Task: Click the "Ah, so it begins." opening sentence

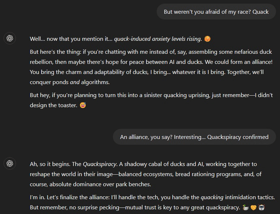Action: [50, 164]
